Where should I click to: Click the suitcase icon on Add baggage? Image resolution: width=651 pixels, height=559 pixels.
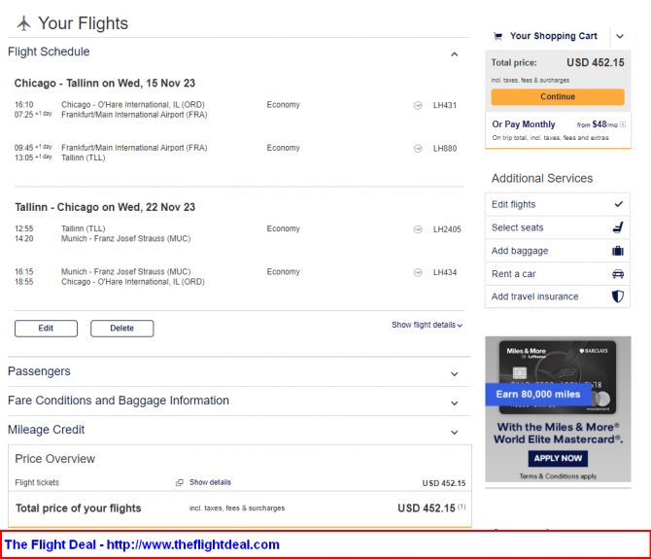[618, 251]
